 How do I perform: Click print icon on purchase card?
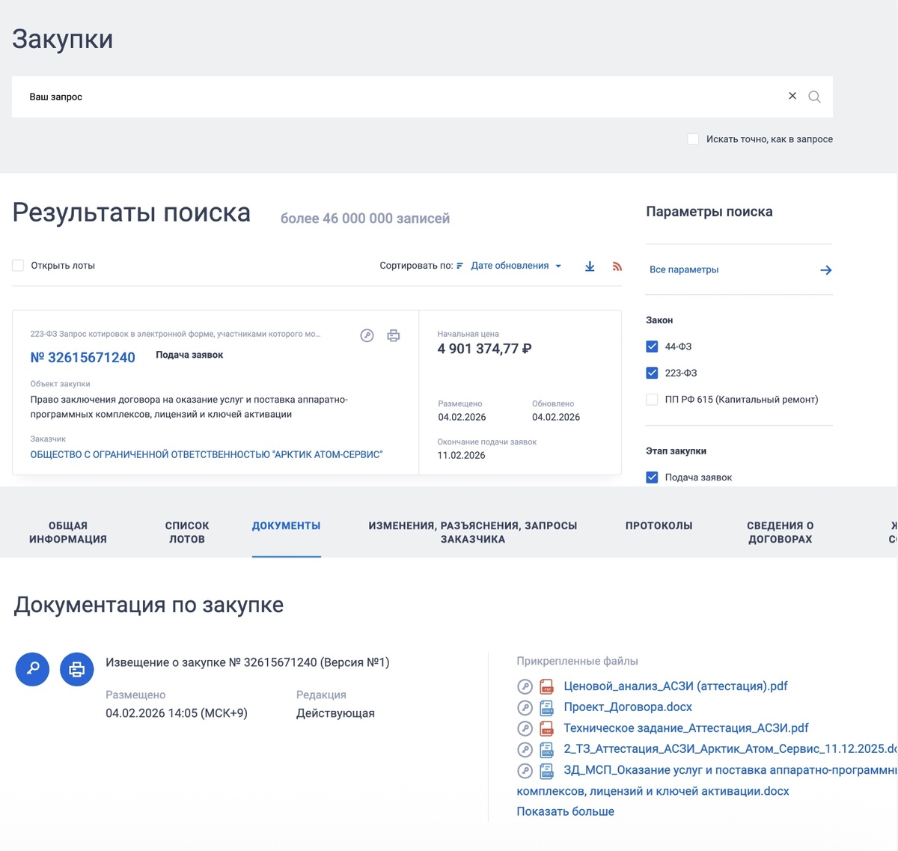[394, 335]
